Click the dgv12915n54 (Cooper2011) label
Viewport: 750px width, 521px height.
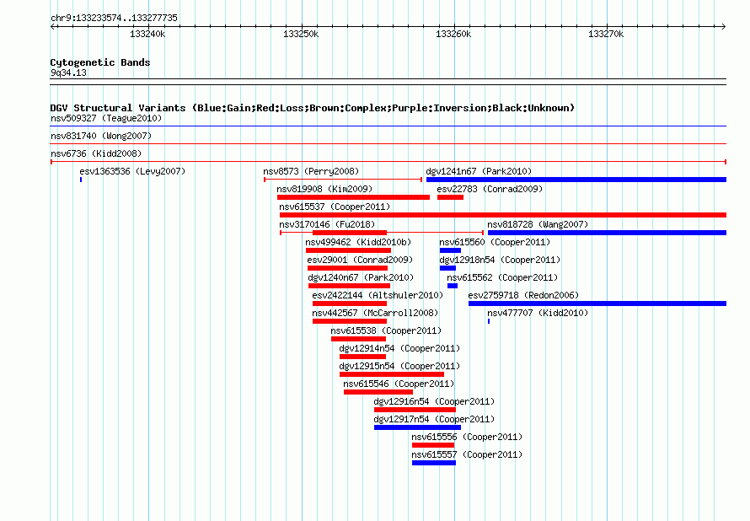399,366
